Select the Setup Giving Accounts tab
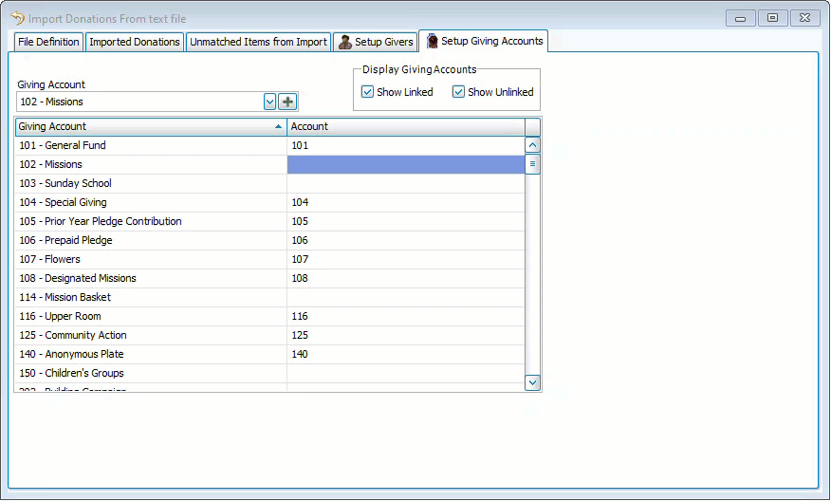 pos(484,41)
